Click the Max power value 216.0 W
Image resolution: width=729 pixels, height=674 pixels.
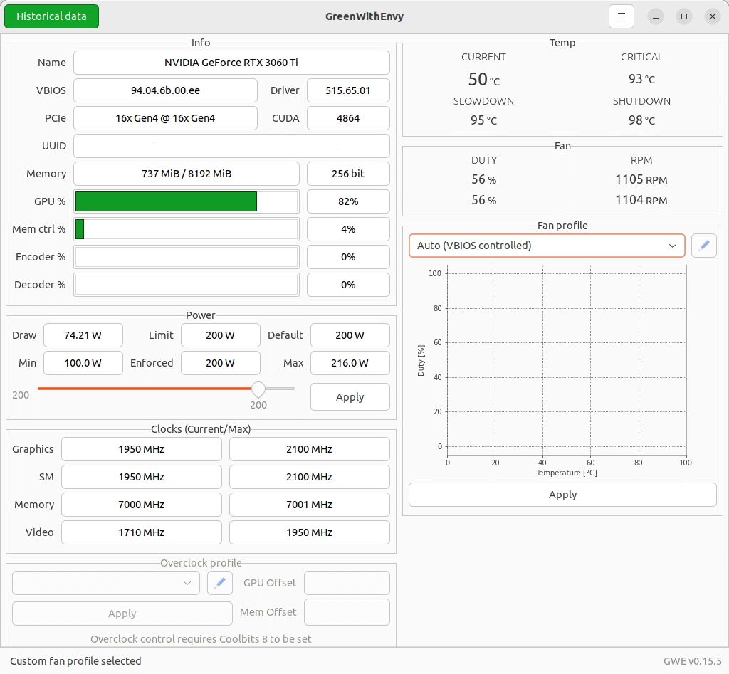350,363
